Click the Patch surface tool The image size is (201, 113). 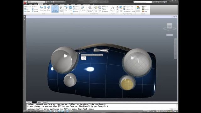pos(45,8)
